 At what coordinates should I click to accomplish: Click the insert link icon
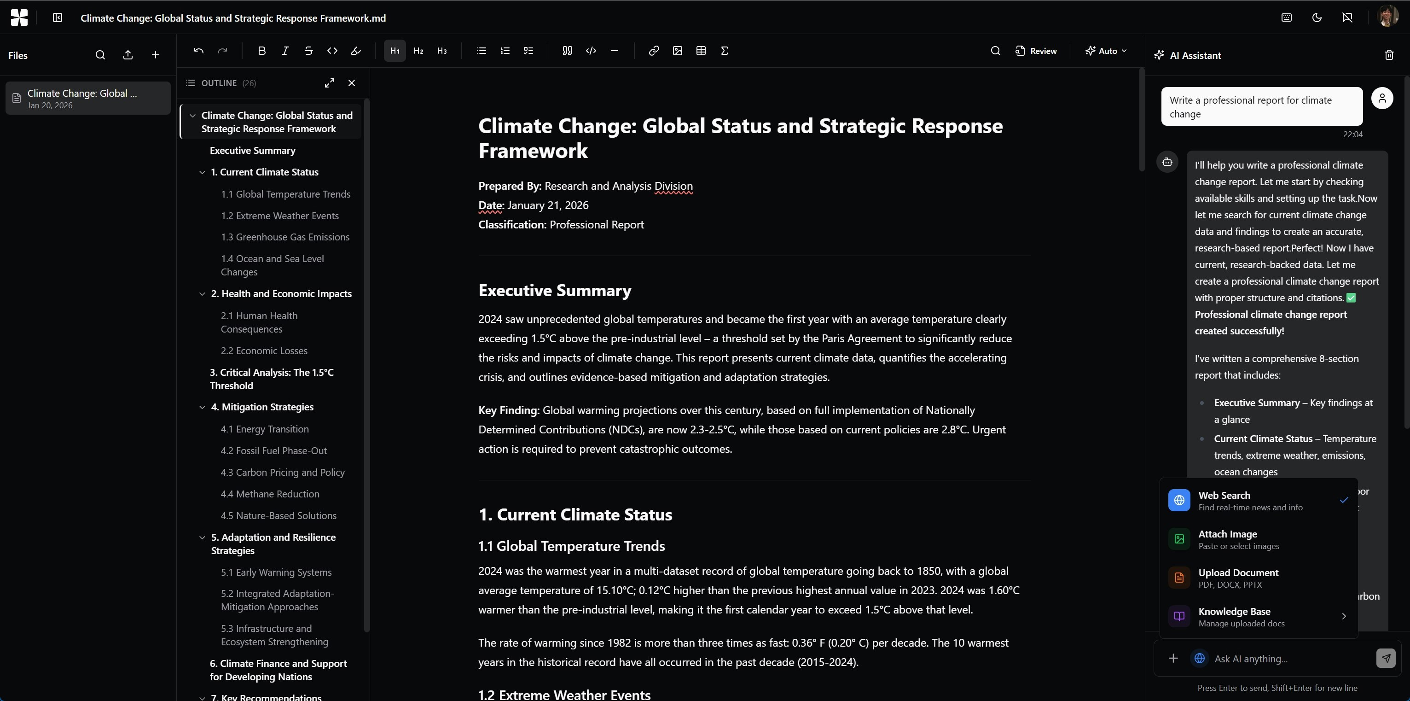pyautogui.click(x=654, y=51)
